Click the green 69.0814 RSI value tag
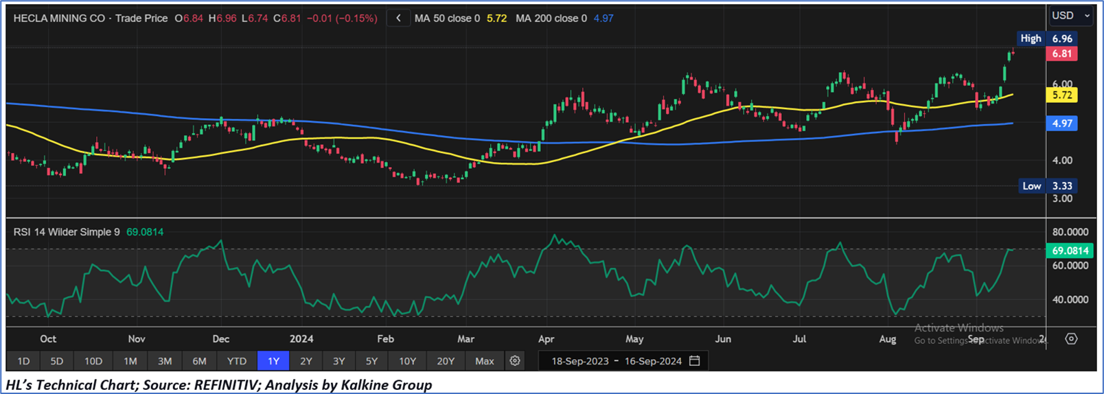The width and height of the screenshot is (1104, 394). pos(1070,251)
